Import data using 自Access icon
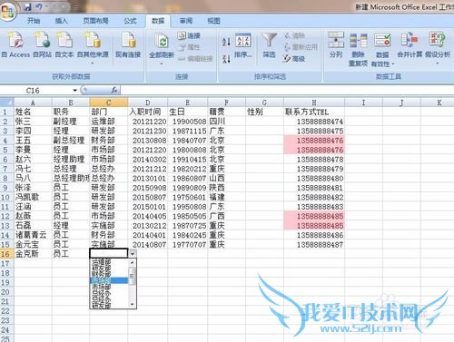The width and height of the screenshot is (454, 342). [15, 45]
